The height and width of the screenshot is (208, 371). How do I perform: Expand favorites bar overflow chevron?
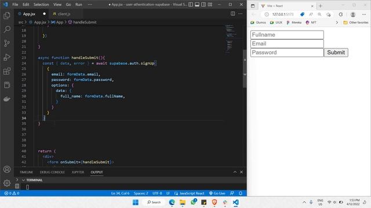click(x=337, y=23)
